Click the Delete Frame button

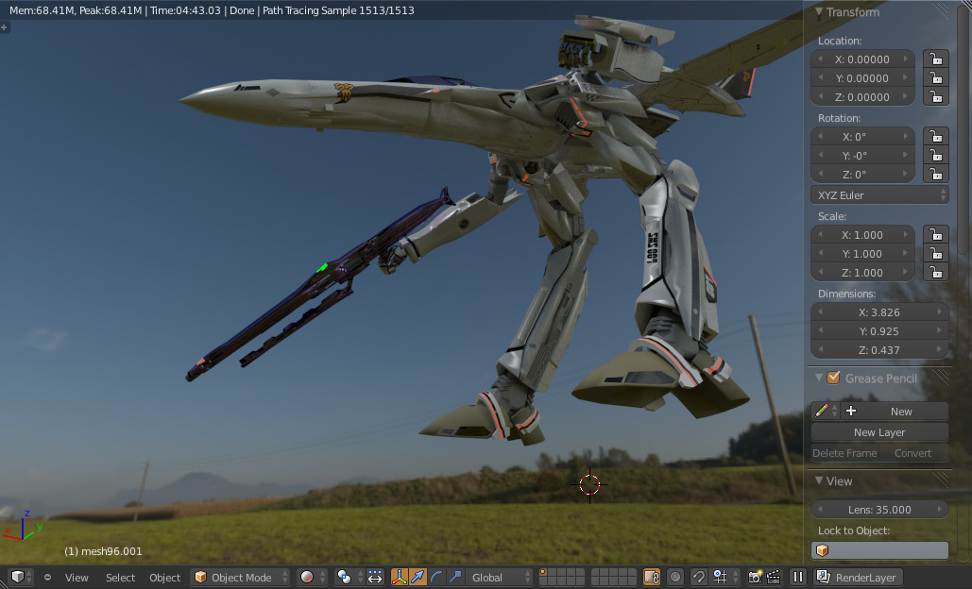(844, 453)
